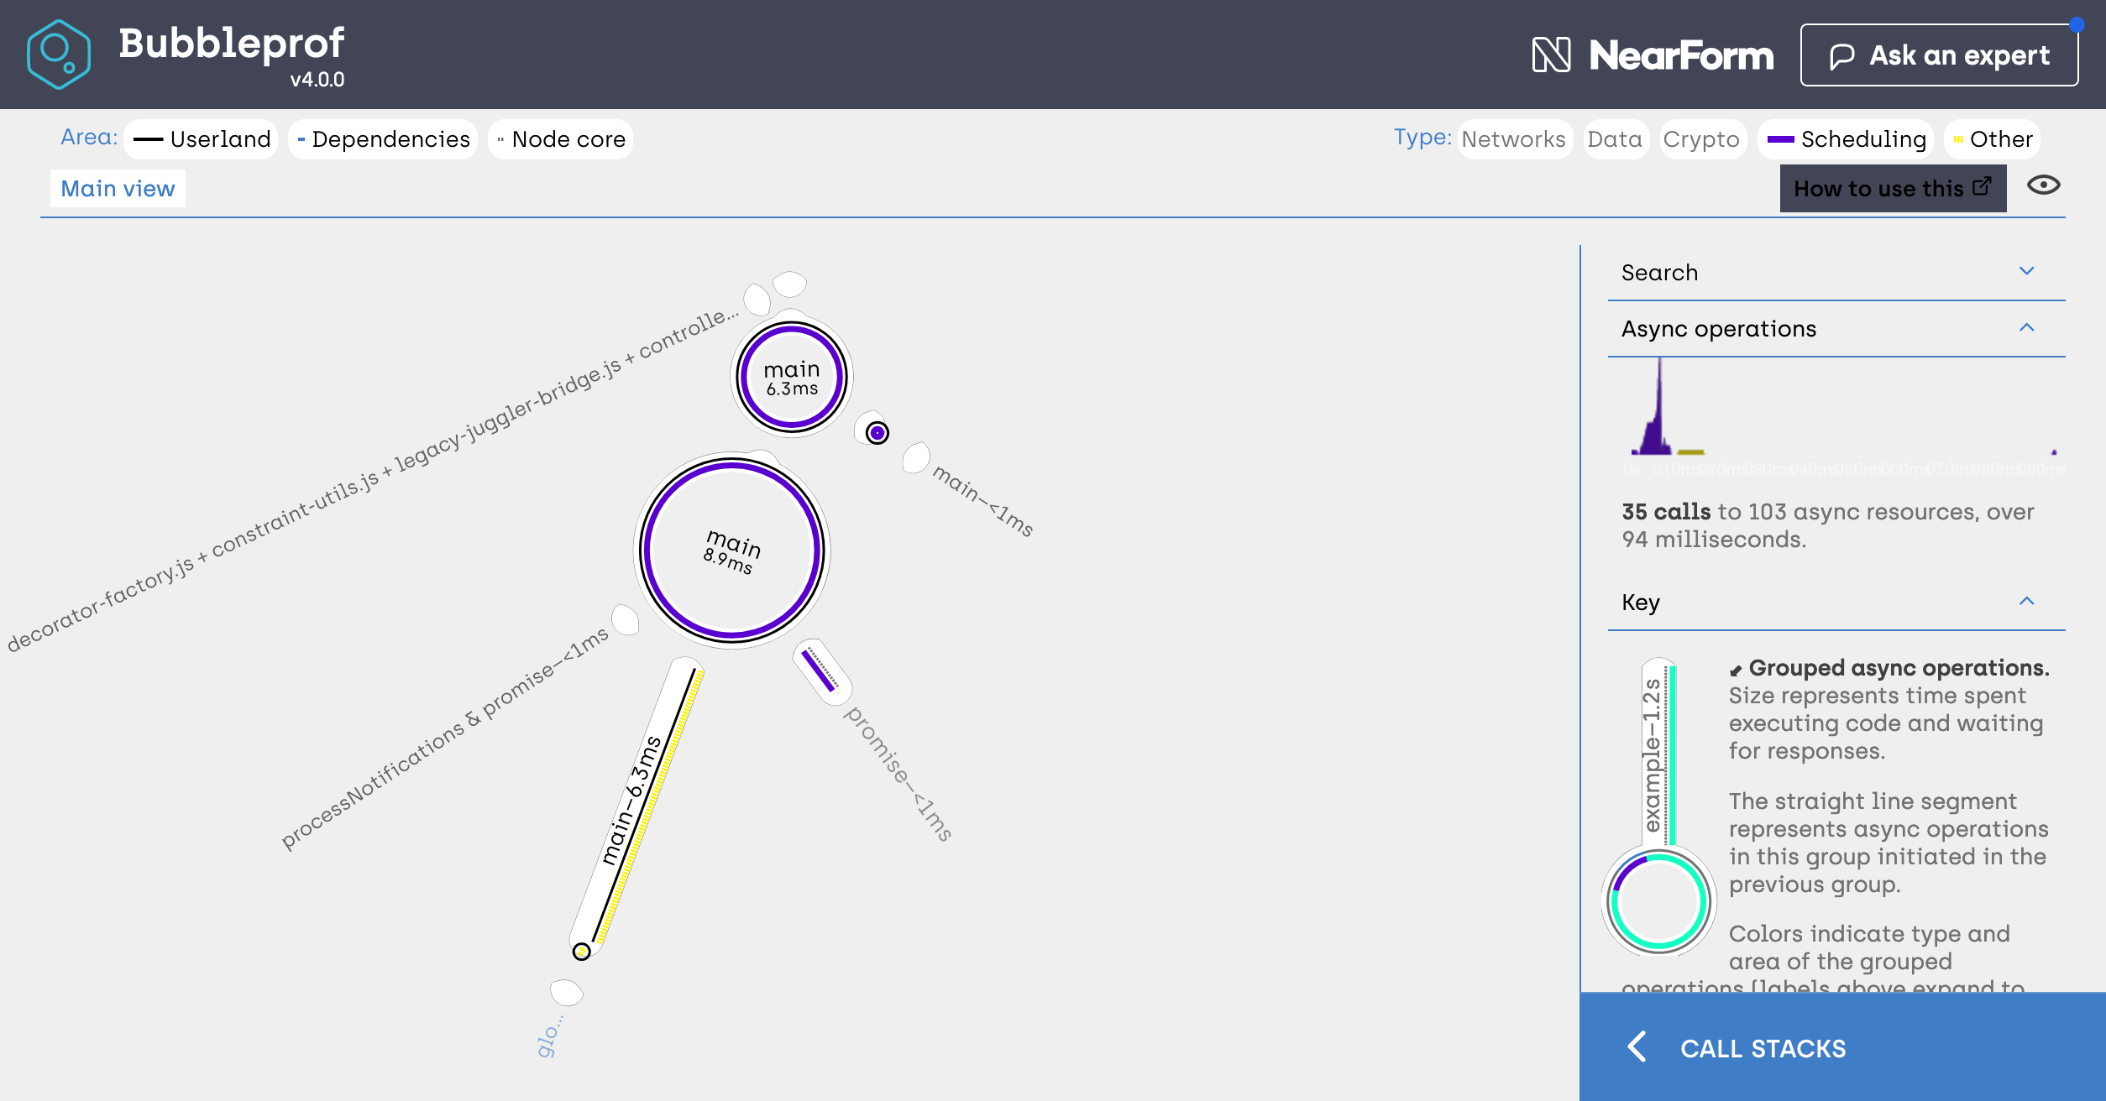
Task: Open the Call Stacks panel
Action: 1763,1048
